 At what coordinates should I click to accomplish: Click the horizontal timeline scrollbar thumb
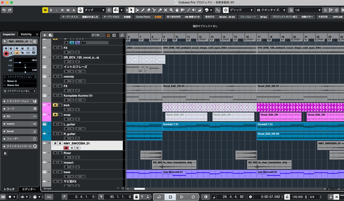coord(139,189)
